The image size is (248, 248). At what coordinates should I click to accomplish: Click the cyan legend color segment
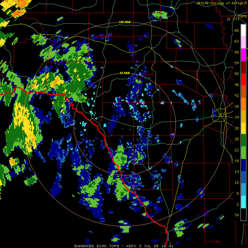[x=243, y=202]
